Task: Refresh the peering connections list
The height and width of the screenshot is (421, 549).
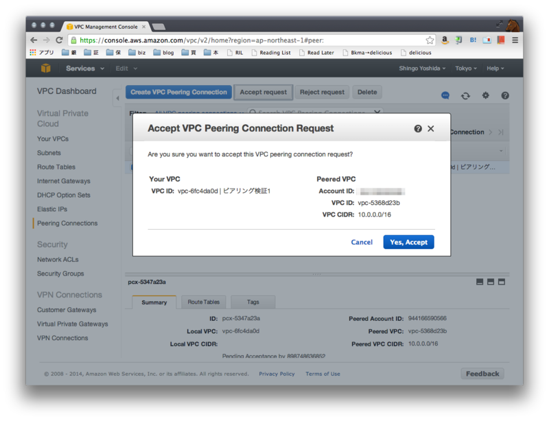Action: [465, 95]
